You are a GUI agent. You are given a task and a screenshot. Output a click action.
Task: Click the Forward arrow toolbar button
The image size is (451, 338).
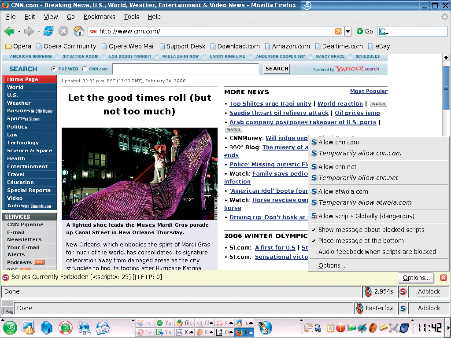tap(29, 31)
